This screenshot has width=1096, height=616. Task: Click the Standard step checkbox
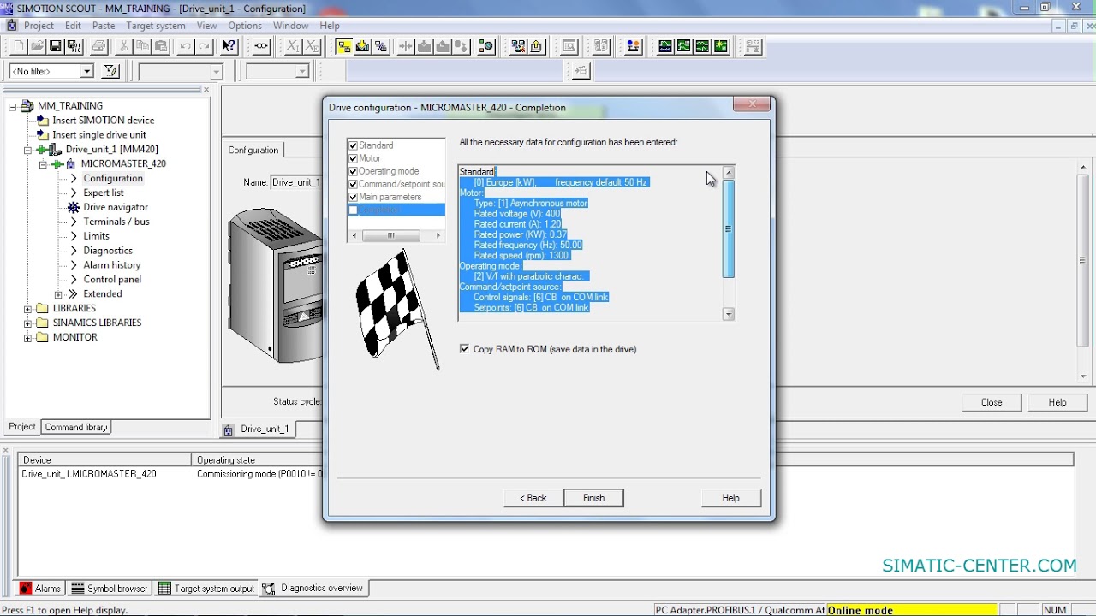coord(353,145)
